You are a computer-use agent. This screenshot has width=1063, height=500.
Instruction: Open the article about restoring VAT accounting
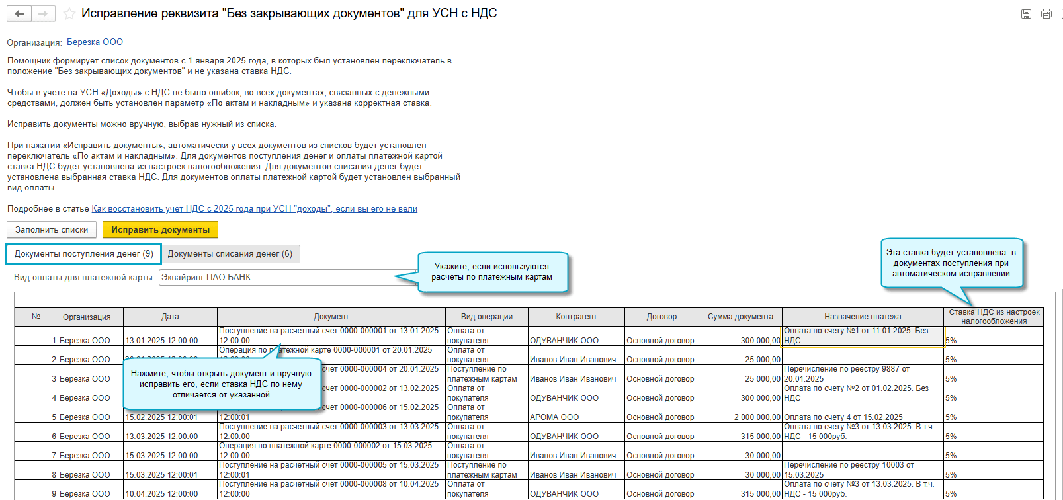tap(254, 209)
